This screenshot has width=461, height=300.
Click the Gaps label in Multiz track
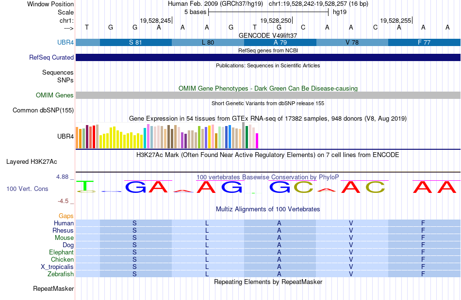tap(66, 216)
